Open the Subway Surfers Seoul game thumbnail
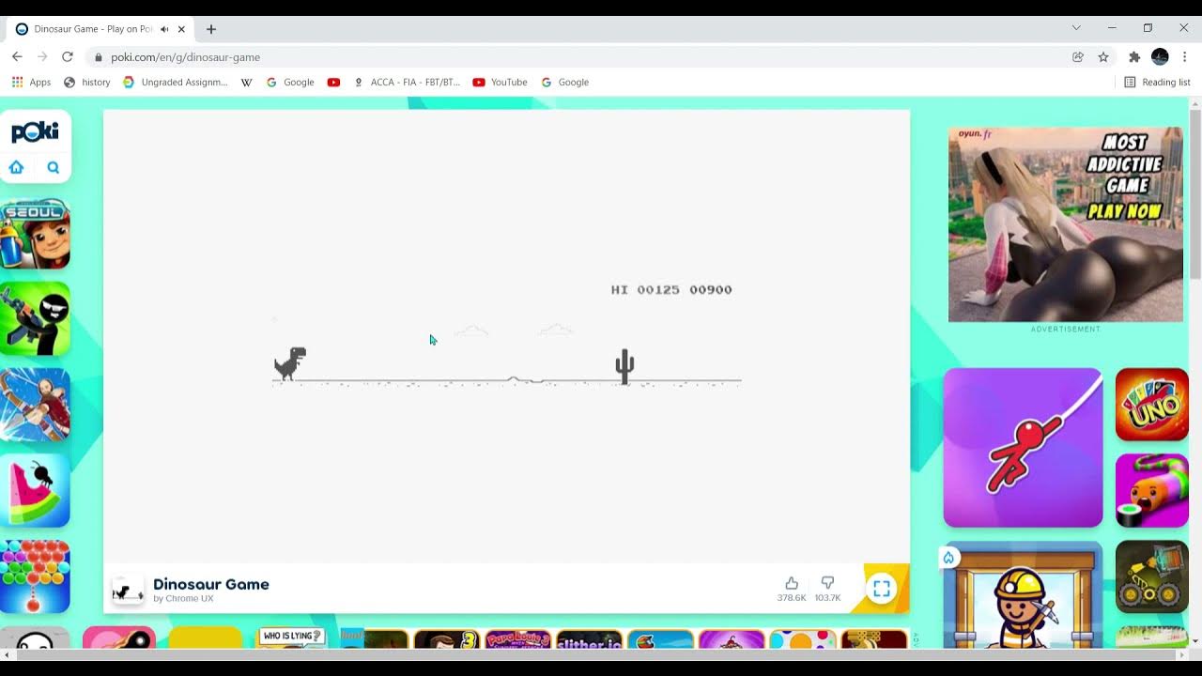The image size is (1202, 676). coord(35,234)
